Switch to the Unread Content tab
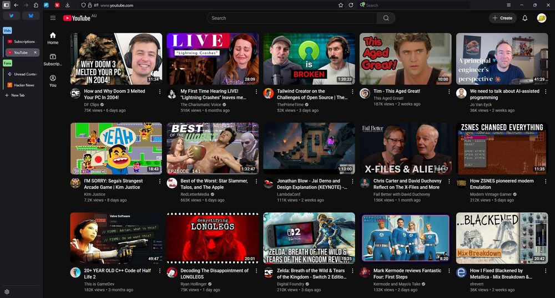 [x=22, y=74]
